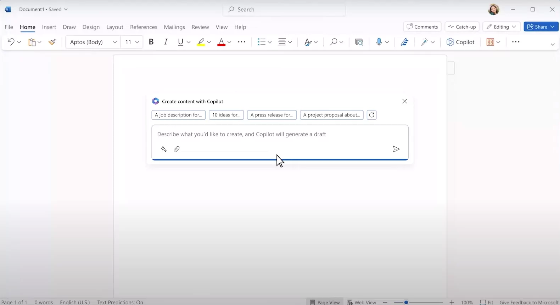Apply yellow text highlight color
This screenshot has height=305, width=560.
tap(201, 42)
